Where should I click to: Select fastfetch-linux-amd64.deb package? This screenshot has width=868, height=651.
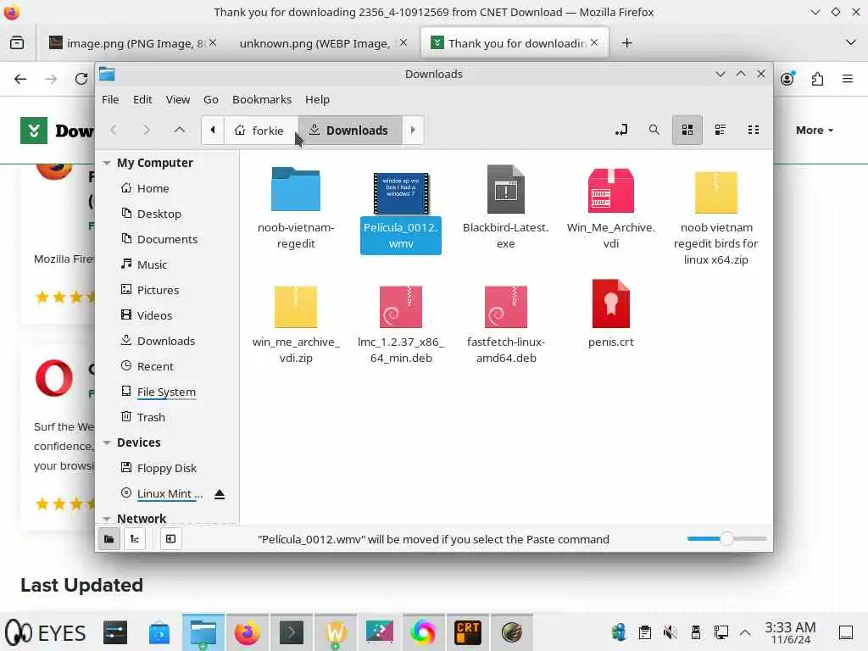click(x=505, y=307)
